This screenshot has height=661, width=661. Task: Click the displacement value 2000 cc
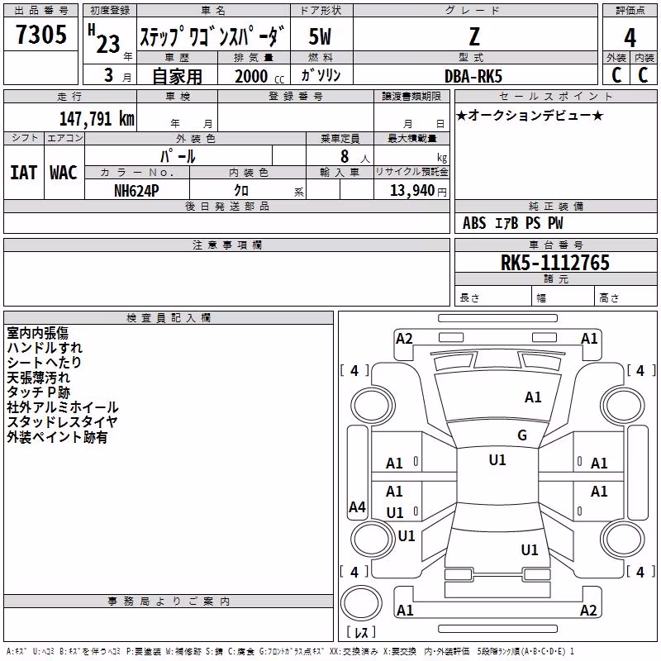(259, 76)
